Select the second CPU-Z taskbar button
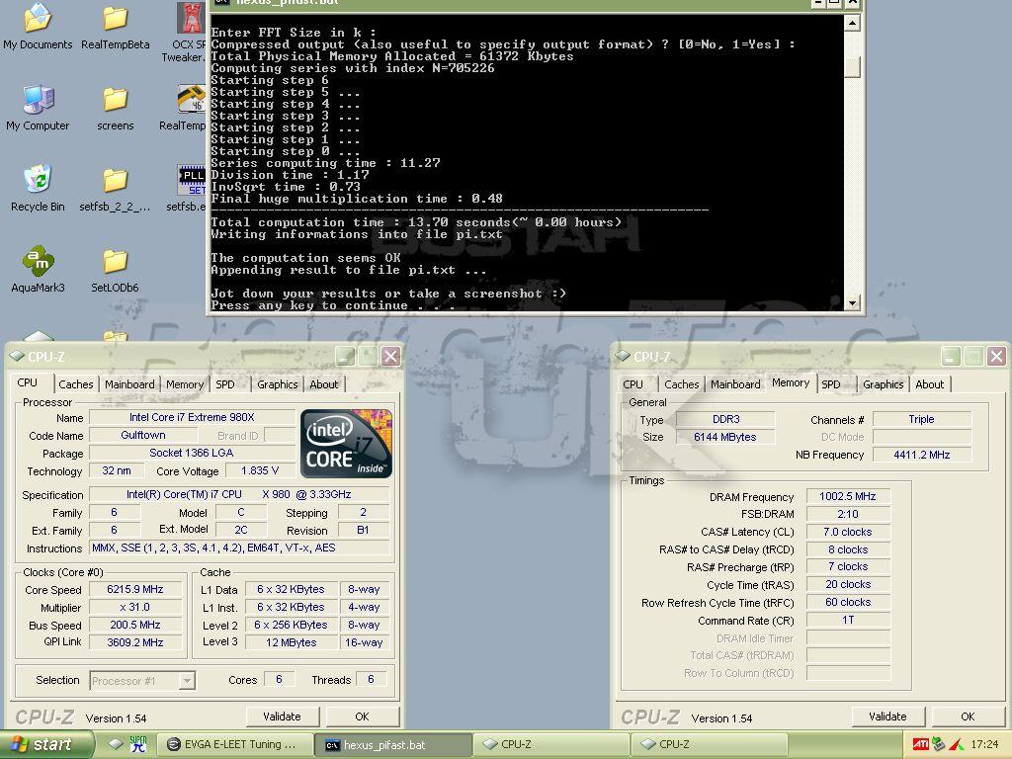This screenshot has width=1012, height=759. (709, 745)
